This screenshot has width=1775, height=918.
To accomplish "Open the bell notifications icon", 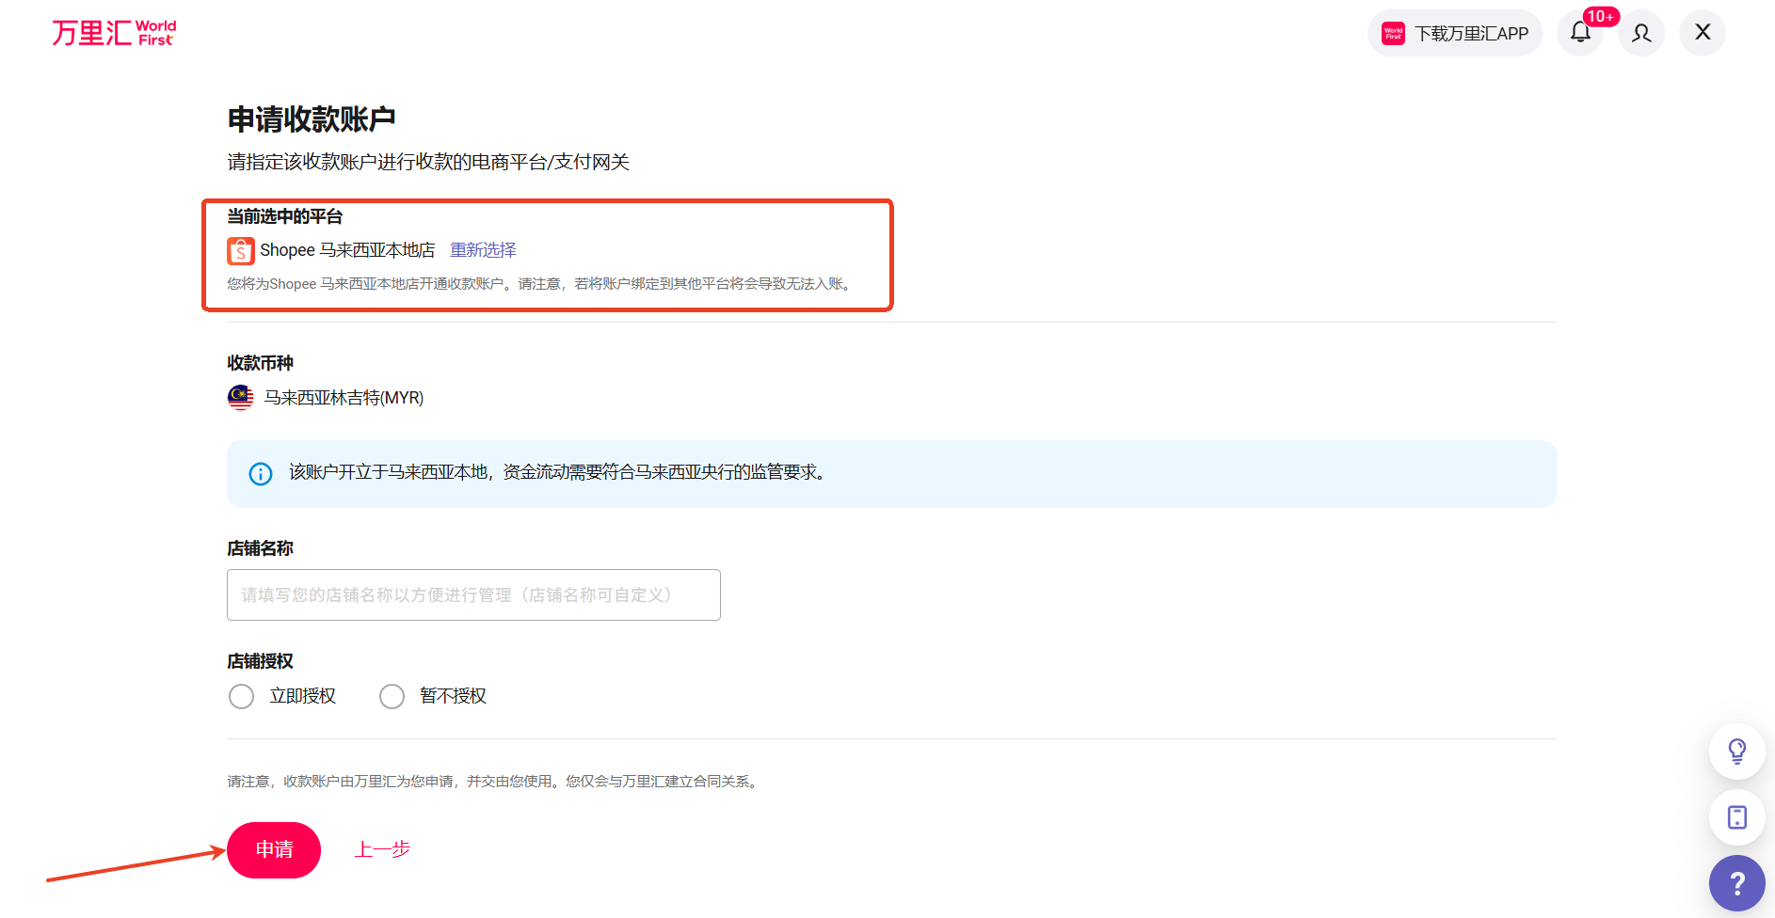I will pyautogui.click(x=1580, y=33).
